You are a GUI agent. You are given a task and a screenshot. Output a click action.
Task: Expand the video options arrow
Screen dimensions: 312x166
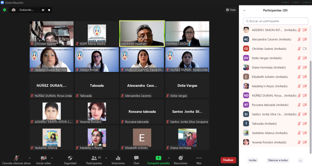(x=56, y=158)
